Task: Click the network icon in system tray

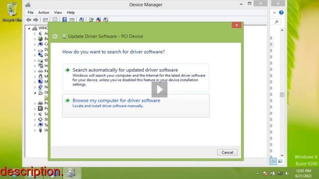Action: point(280,174)
